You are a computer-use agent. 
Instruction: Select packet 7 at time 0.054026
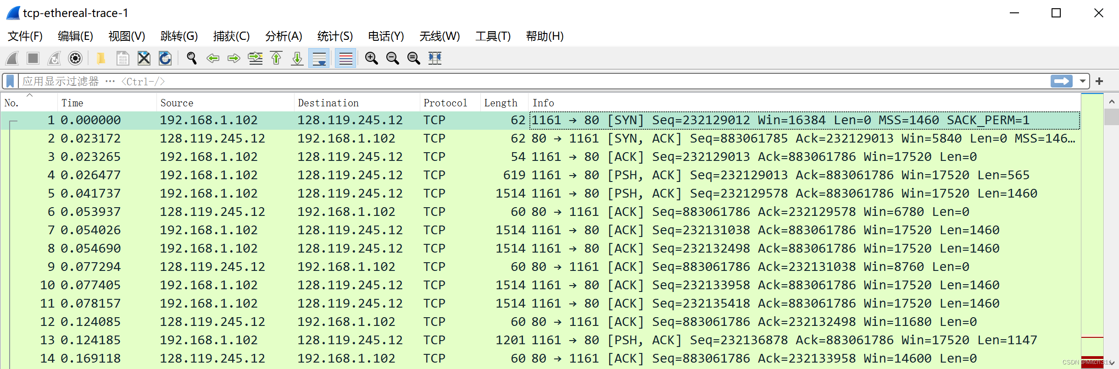click(x=540, y=230)
